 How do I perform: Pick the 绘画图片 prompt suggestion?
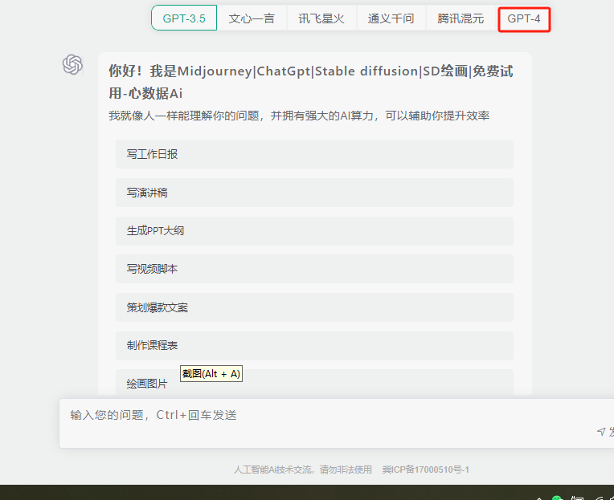tap(314, 382)
